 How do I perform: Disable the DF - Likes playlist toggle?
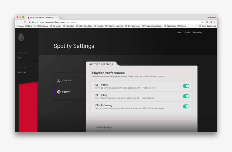click(186, 96)
